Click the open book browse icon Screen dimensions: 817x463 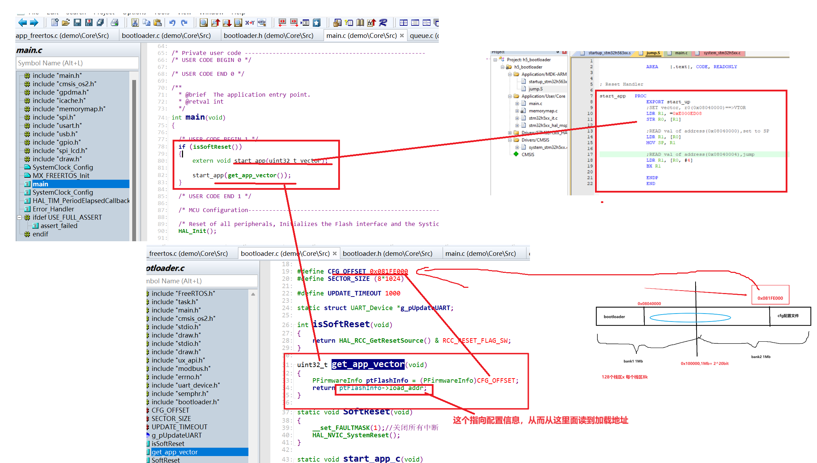[x=360, y=23]
